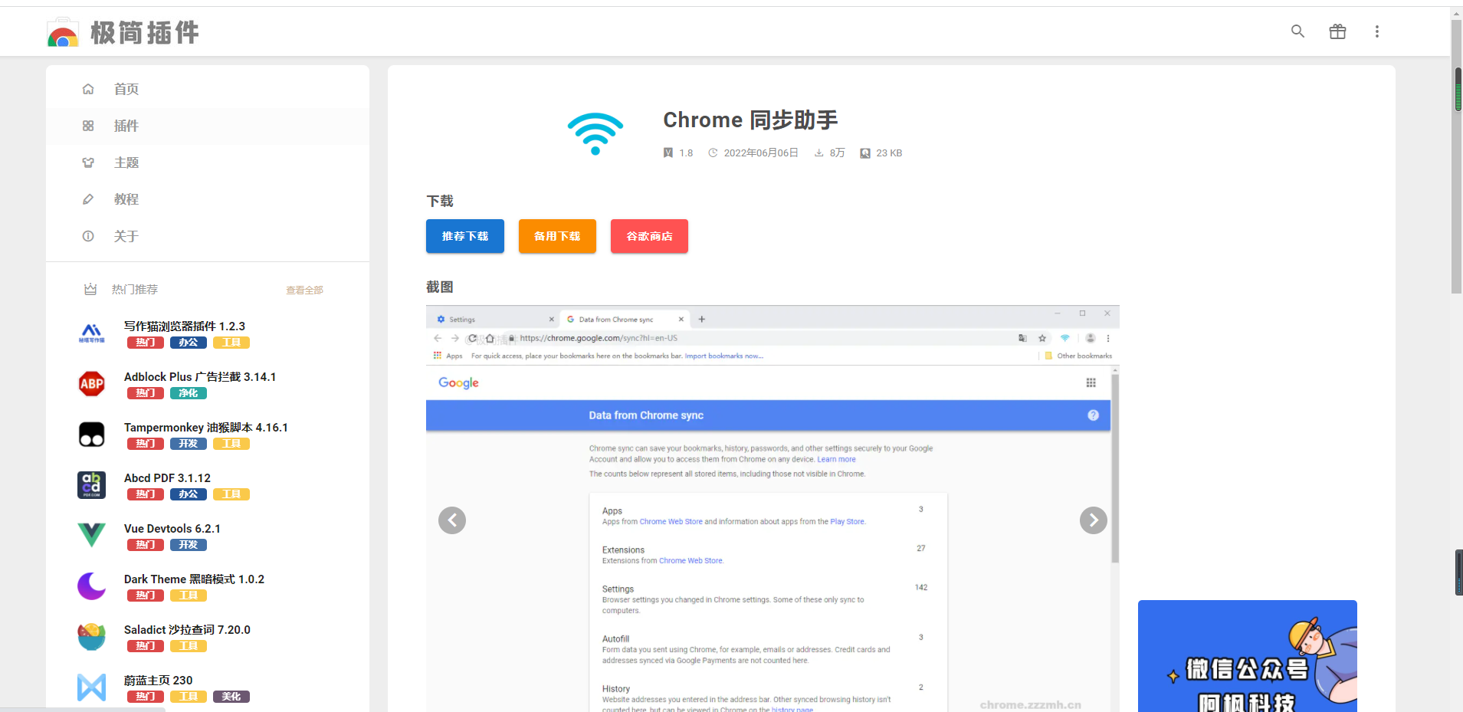
Task: Click the Chrome 同步助手 title
Action: coord(750,120)
